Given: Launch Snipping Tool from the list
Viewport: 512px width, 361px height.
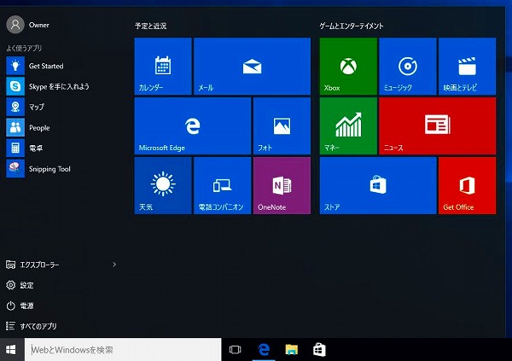Looking at the screenshot, I should click(x=62, y=169).
